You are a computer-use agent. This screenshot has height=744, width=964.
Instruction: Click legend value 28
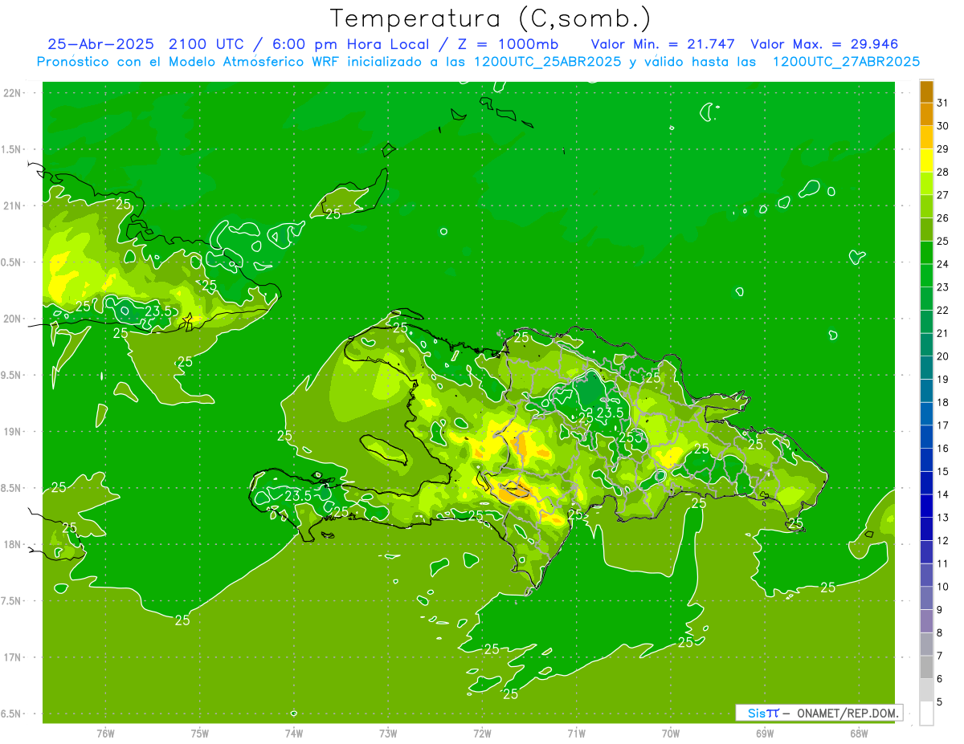point(942,172)
